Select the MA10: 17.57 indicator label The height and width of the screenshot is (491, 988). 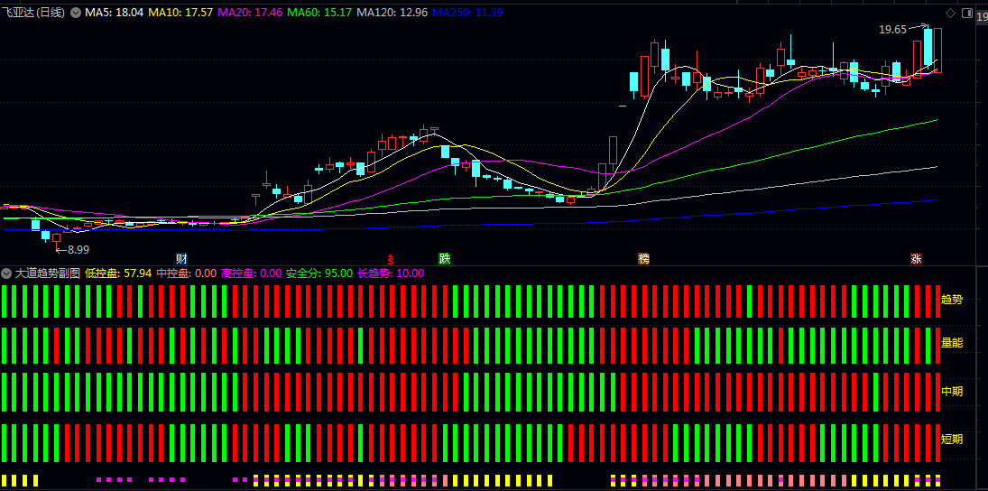[x=180, y=13]
